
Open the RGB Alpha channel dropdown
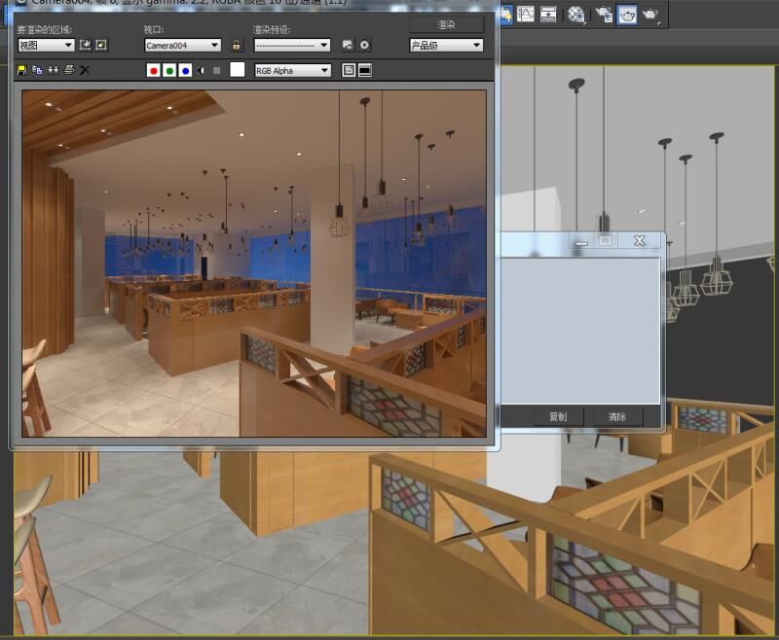(292, 70)
